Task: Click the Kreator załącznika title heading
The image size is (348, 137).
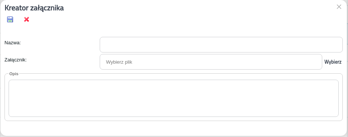Action: [x=34, y=8]
